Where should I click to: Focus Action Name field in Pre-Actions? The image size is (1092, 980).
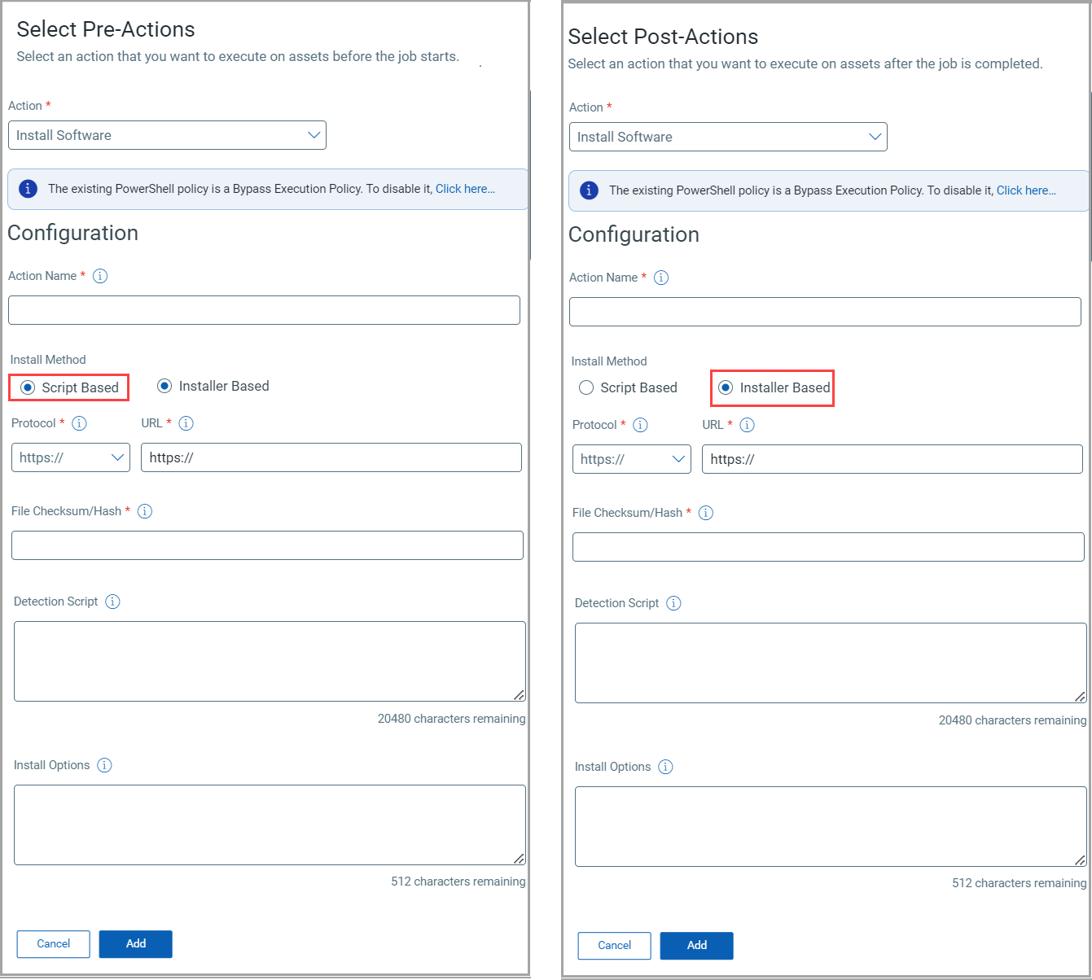(264, 310)
